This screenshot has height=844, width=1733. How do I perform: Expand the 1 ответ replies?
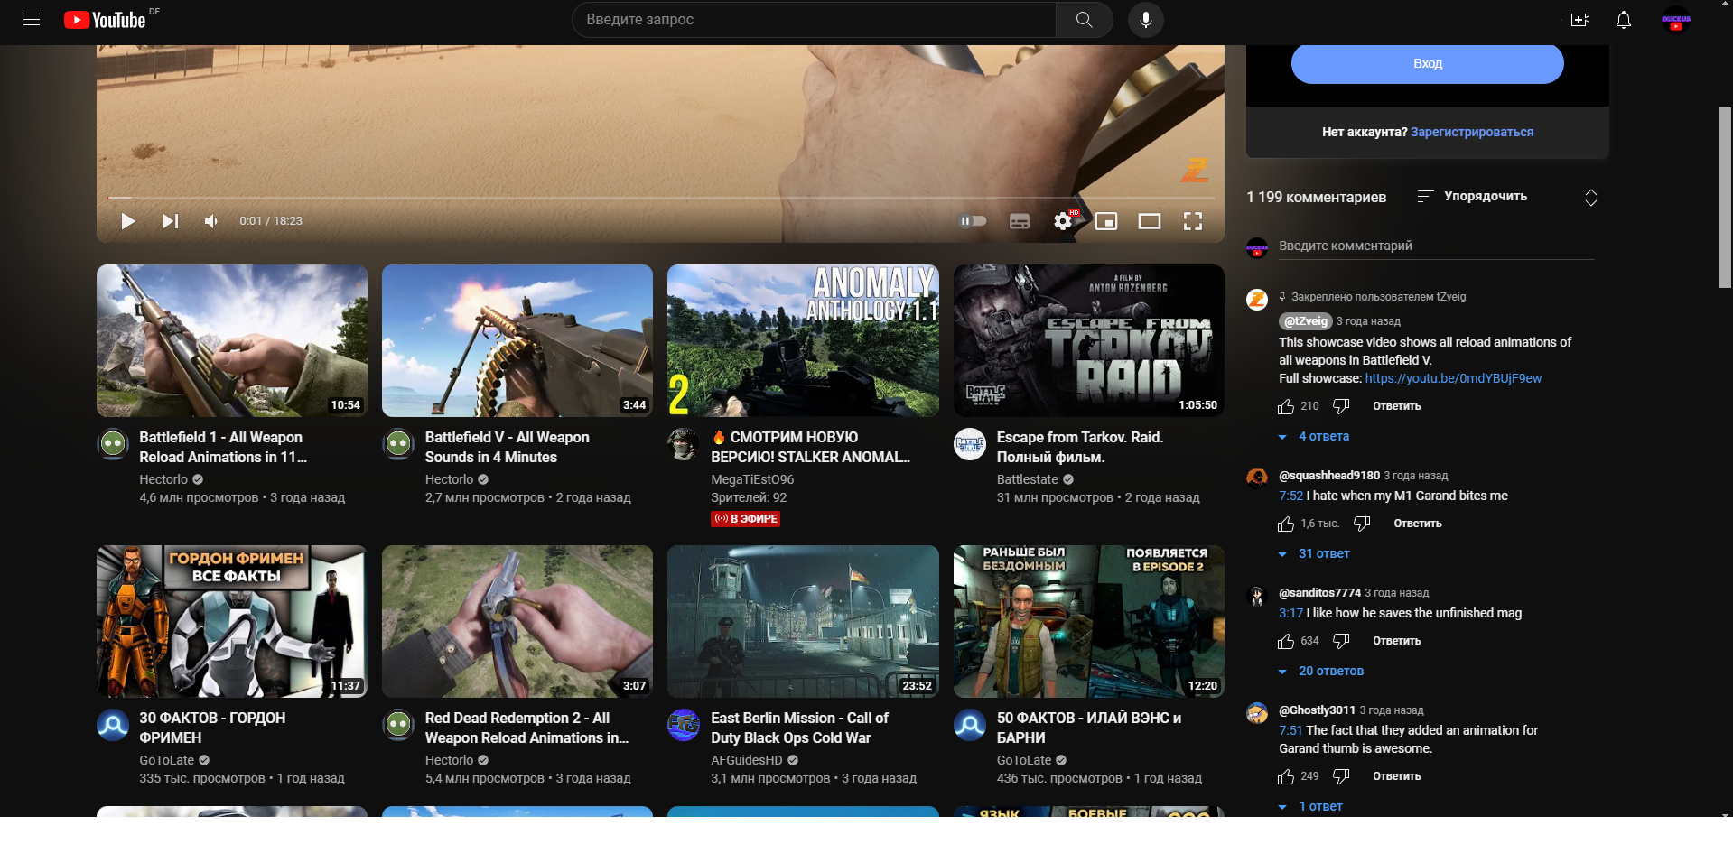[x=1310, y=806]
